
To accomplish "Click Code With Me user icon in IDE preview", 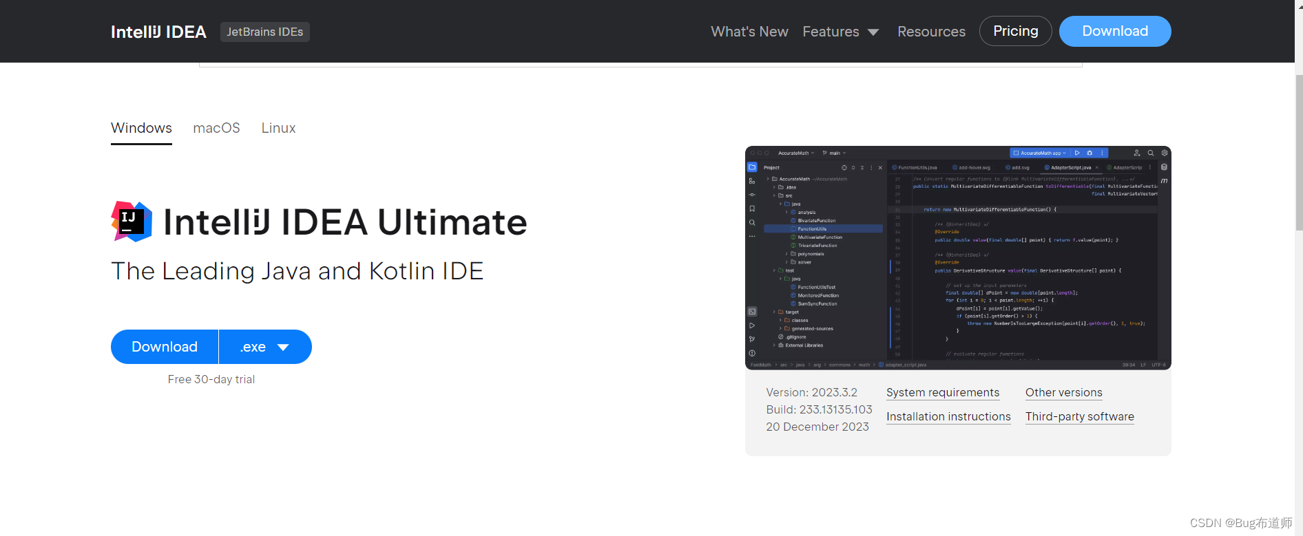I will pos(1137,153).
